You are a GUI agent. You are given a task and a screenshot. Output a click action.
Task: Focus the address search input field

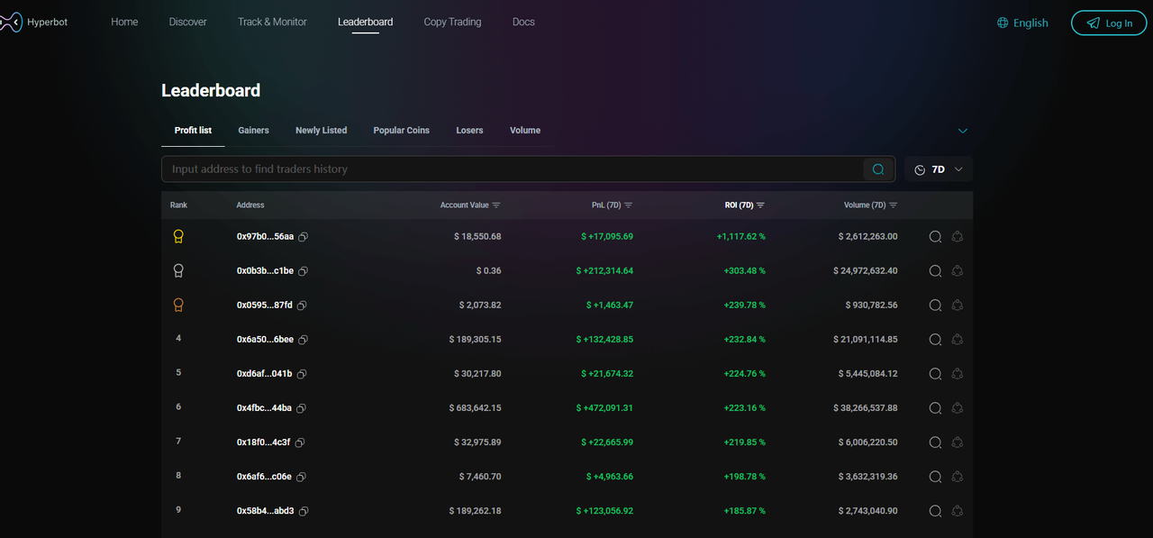[513, 169]
